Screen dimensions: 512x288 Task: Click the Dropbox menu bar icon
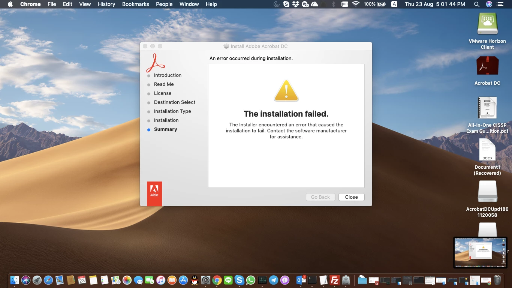pos(296,4)
